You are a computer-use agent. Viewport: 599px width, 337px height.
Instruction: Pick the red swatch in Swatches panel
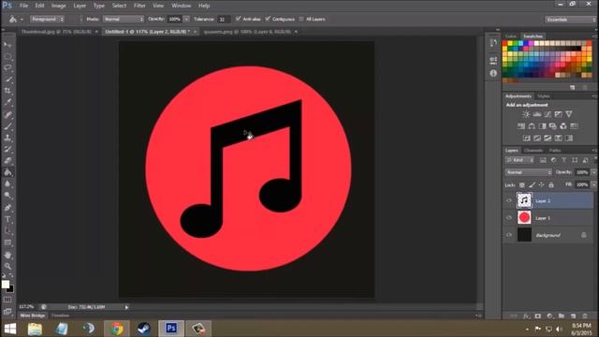[505, 44]
